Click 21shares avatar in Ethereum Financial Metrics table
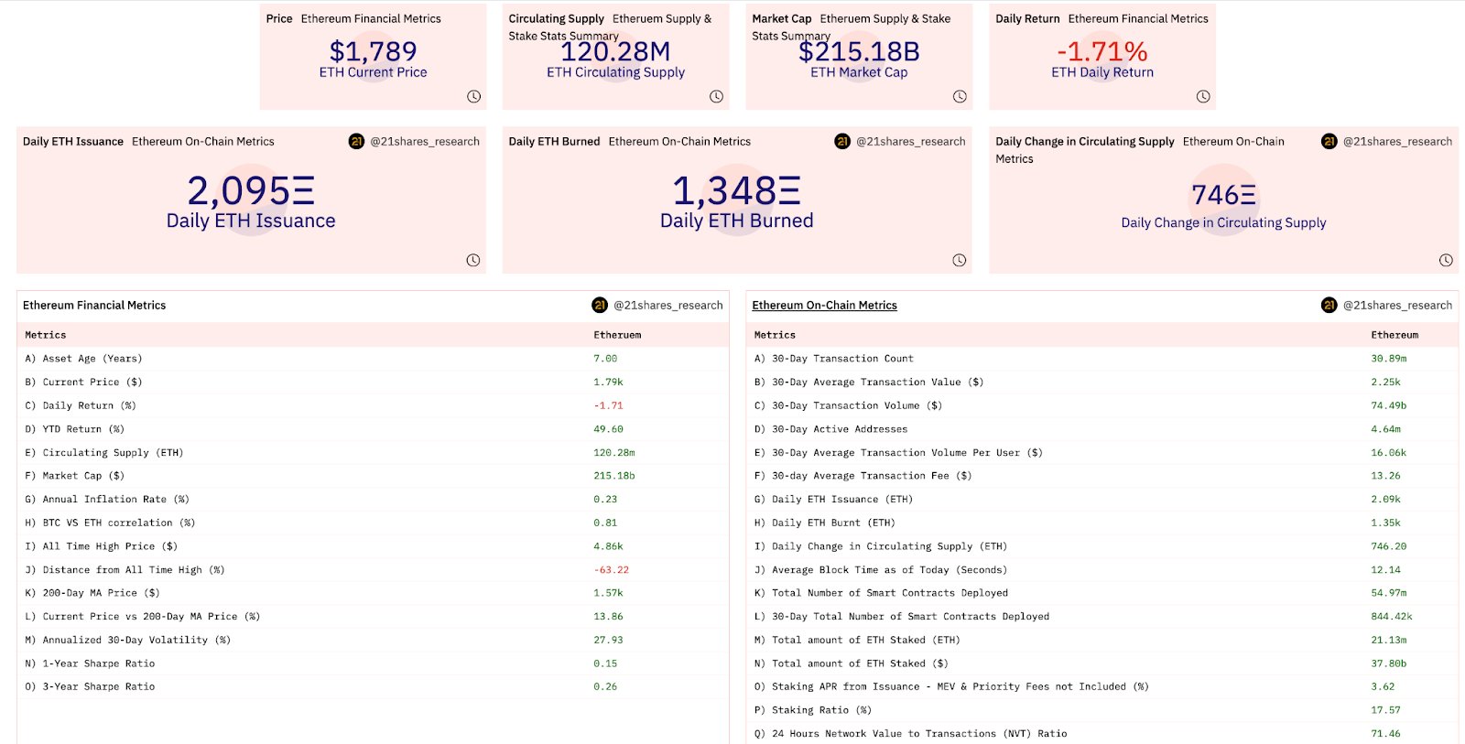The image size is (1465, 744). (x=600, y=306)
